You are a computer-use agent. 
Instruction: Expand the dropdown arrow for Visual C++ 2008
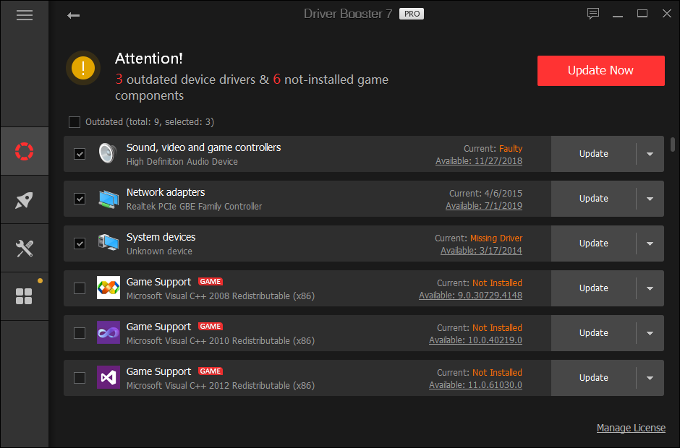point(650,288)
